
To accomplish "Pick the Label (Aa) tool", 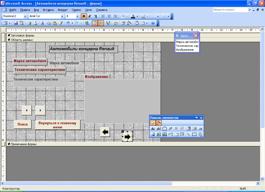I will coord(153,129).
